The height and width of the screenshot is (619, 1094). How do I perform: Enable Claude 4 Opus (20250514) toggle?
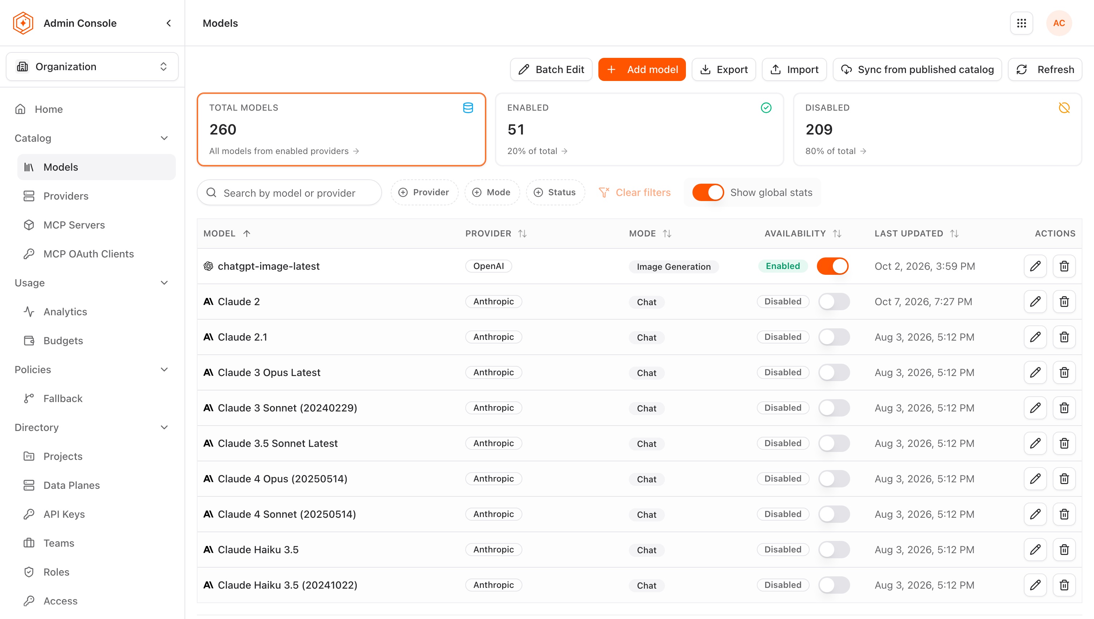(x=834, y=479)
